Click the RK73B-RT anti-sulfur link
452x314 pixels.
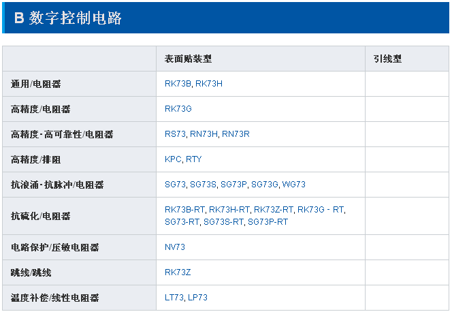[184, 210]
